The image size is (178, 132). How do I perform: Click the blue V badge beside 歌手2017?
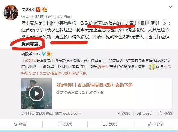click(x=44, y=54)
